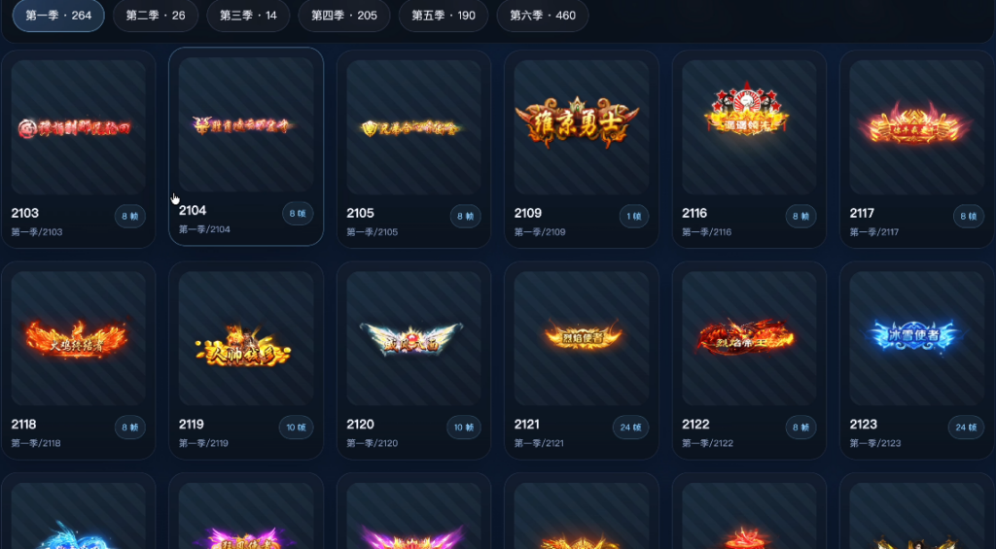Click the 1 帧 badge on card 2109

pyautogui.click(x=634, y=216)
